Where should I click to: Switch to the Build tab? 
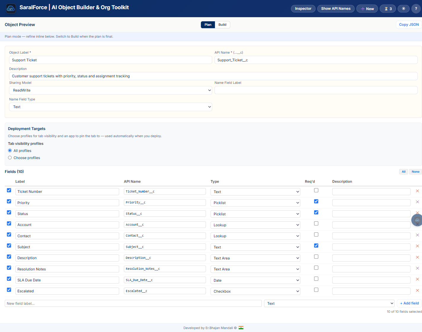coord(223,25)
